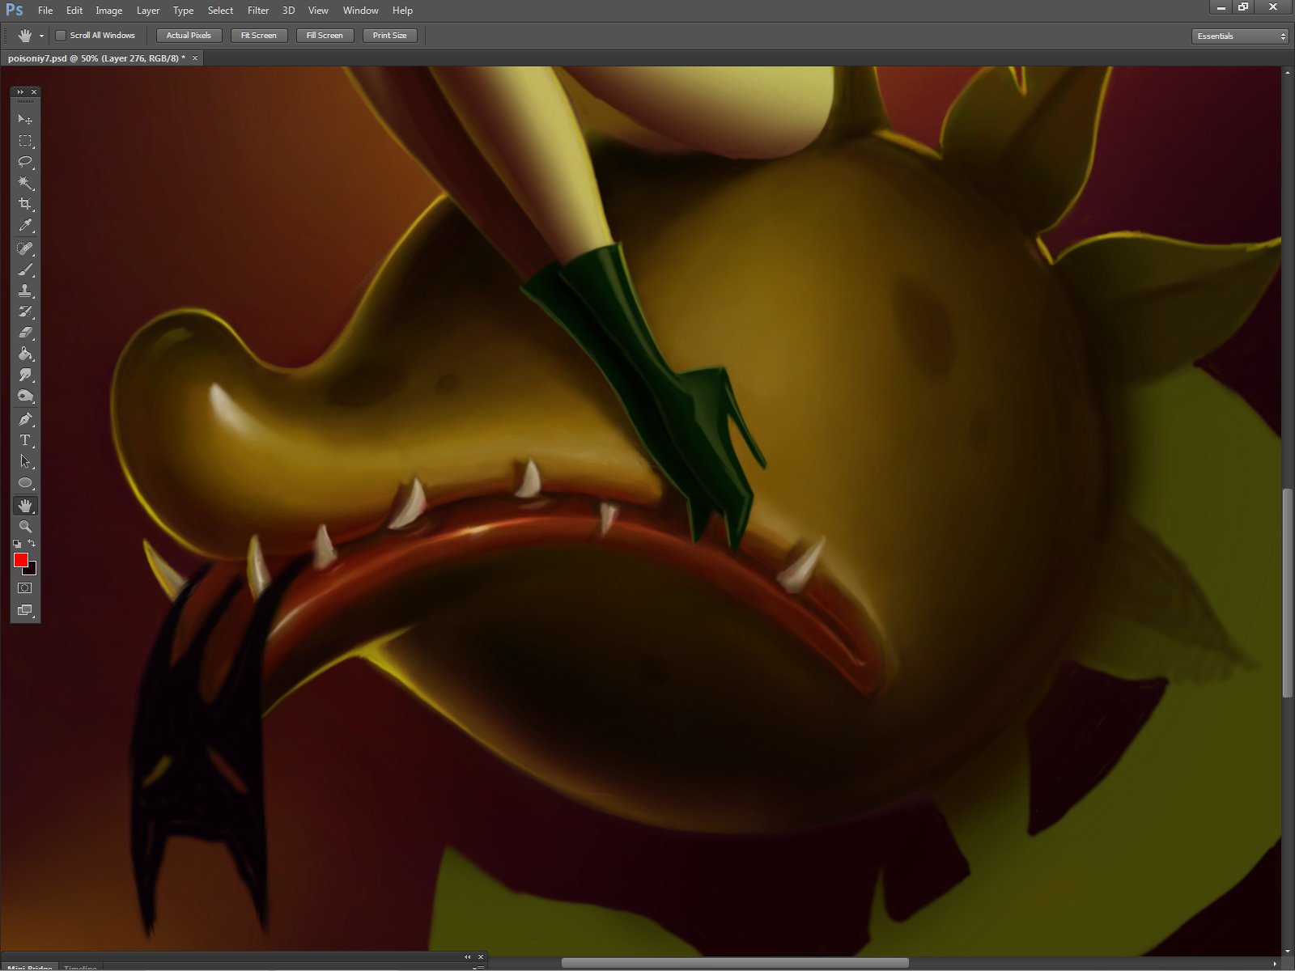Collapse the Mini Bridge bottom panel

[467, 957]
